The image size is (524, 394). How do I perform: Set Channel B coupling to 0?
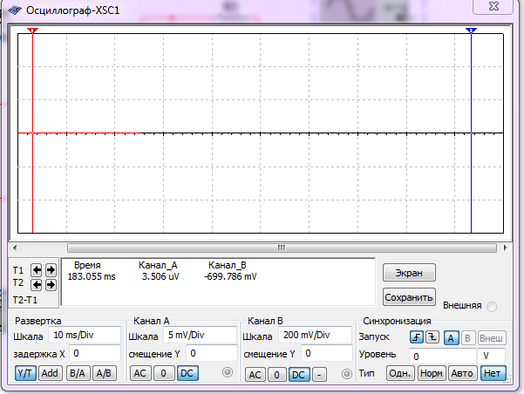click(x=276, y=375)
